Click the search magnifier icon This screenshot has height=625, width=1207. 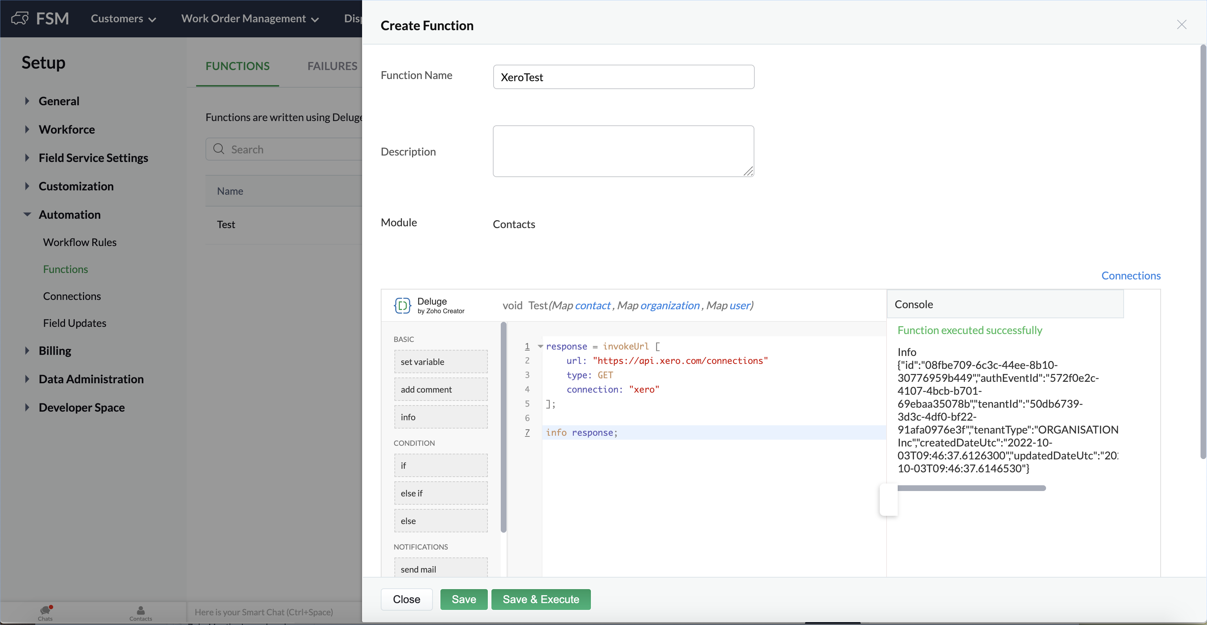click(218, 149)
